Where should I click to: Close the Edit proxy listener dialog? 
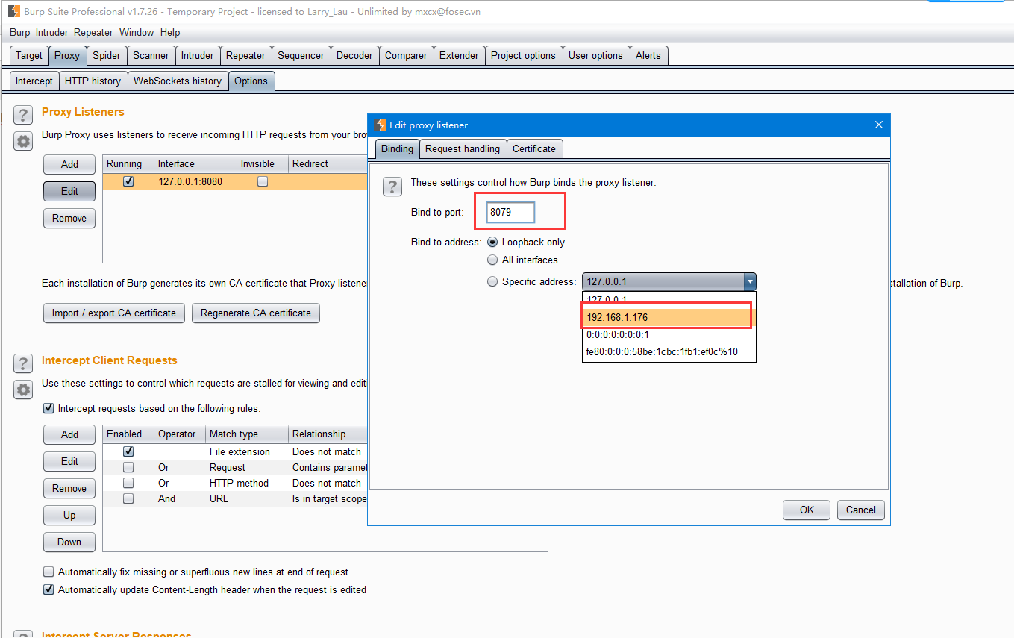[878, 125]
